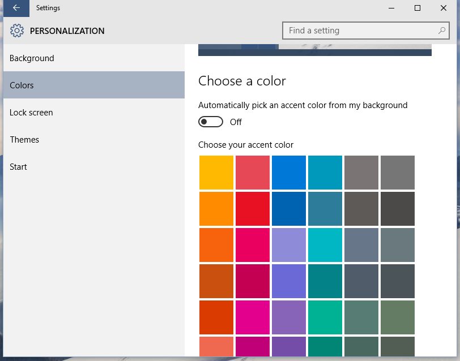
Task: Open the Background settings page
Action: point(32,58)
